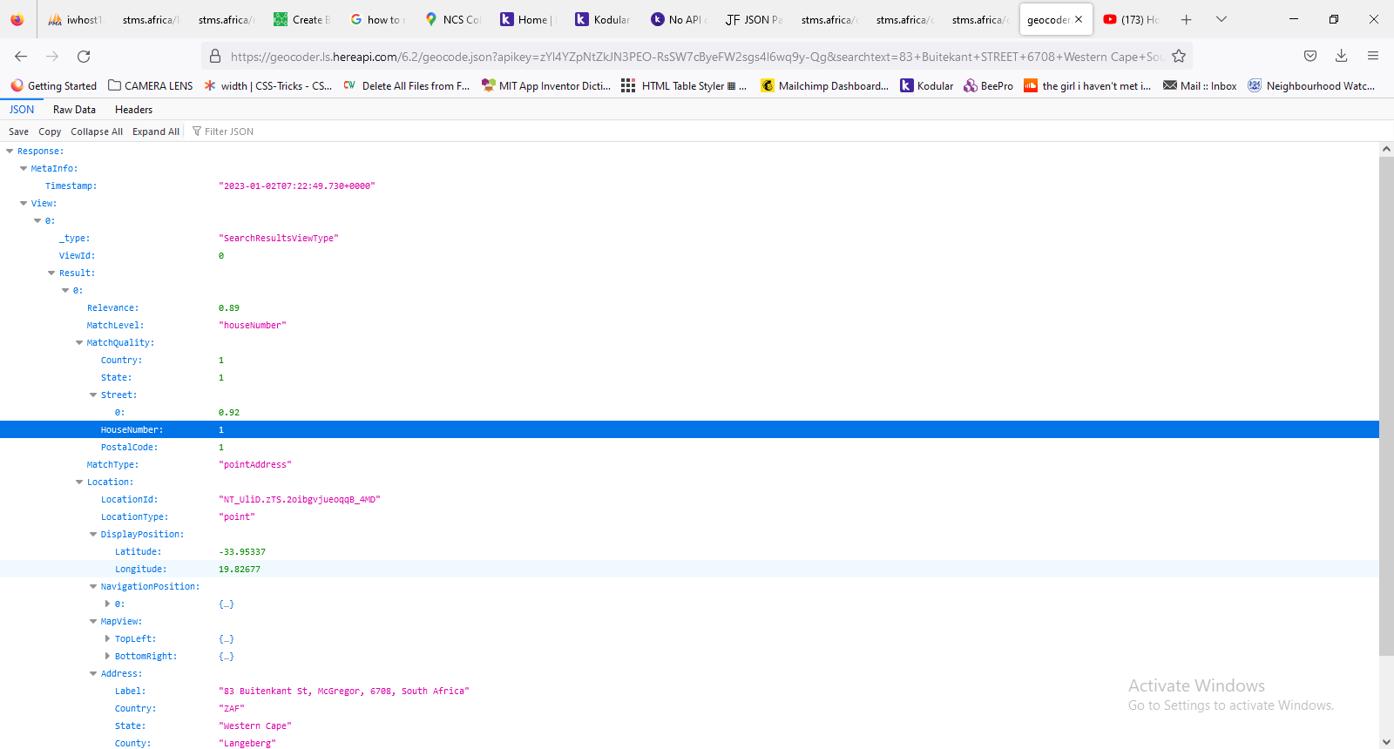This screenshot has height=749, width=1394.
Task: Bookmark this page with the star icon
Action: pos(1179,57)
